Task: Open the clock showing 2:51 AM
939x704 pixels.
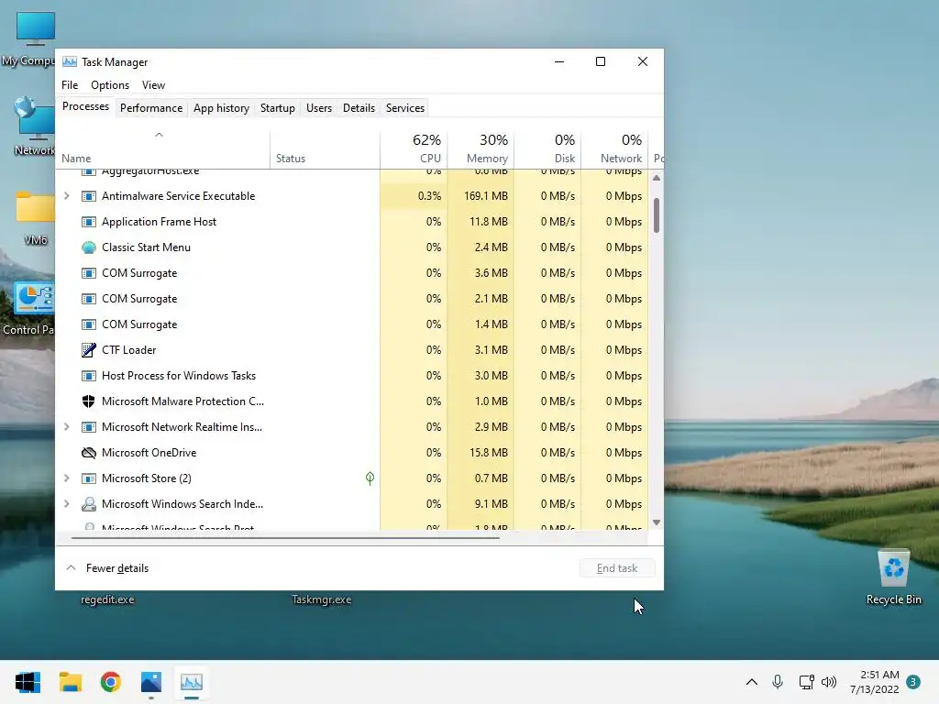Action: 874,682
